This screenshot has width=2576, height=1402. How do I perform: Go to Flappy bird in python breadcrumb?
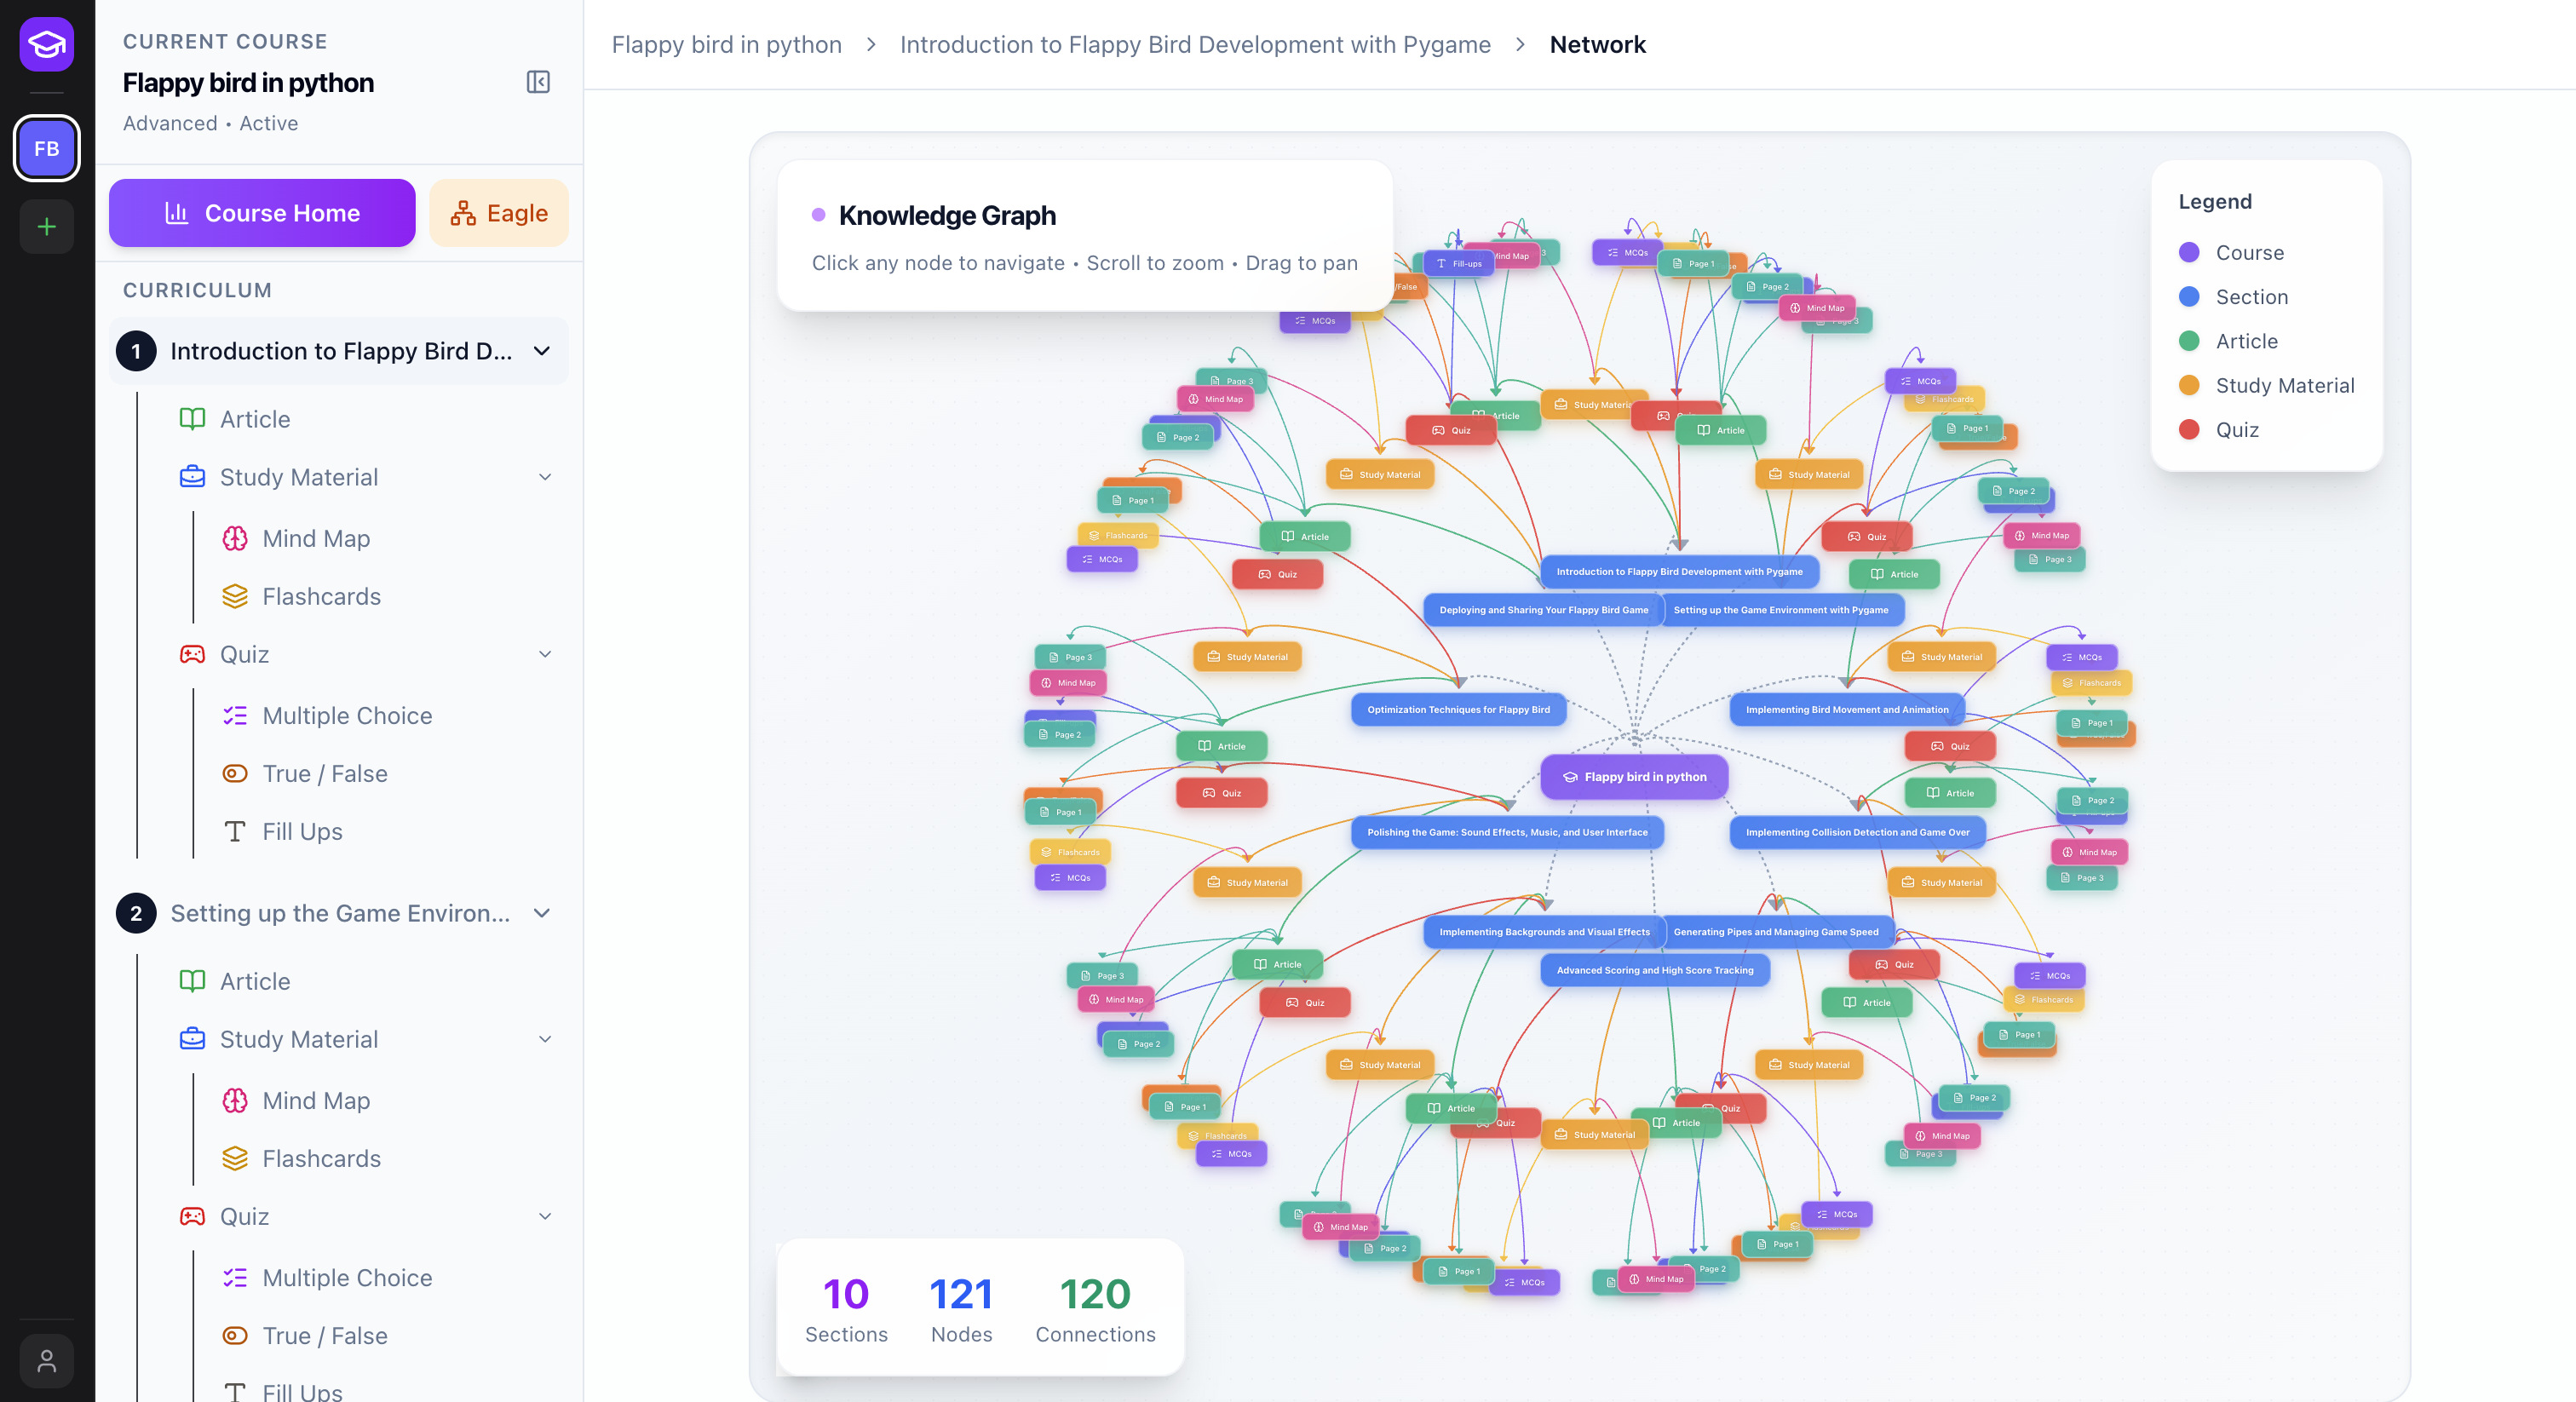click(x=726, y=45)
